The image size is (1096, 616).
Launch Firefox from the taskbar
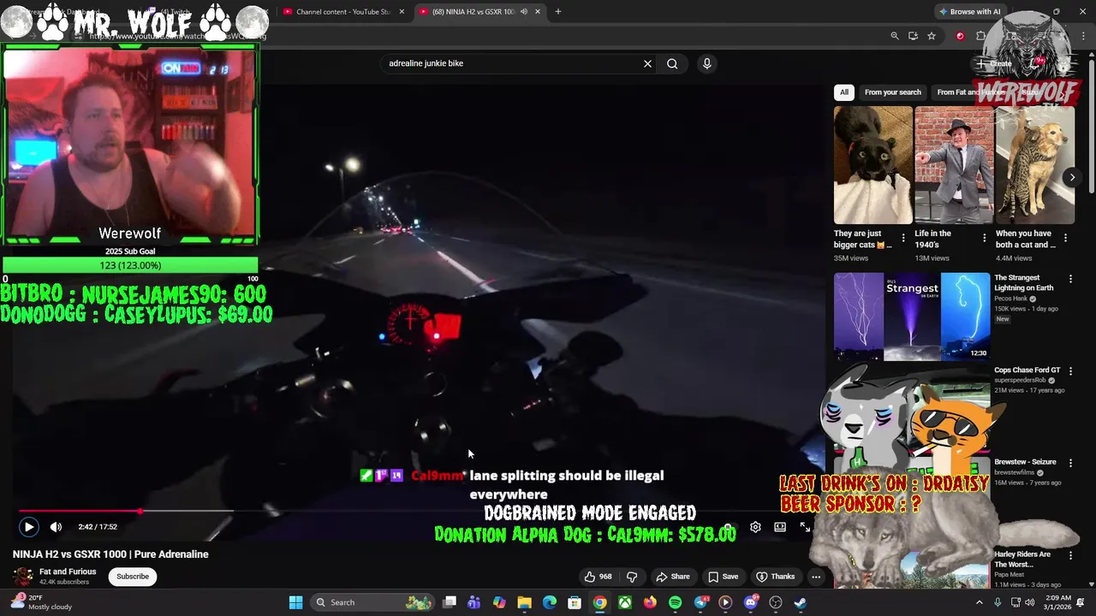point(650,602)
